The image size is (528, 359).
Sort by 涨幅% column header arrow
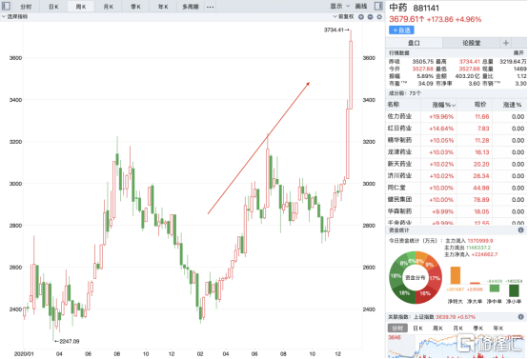tap(454, 106)
